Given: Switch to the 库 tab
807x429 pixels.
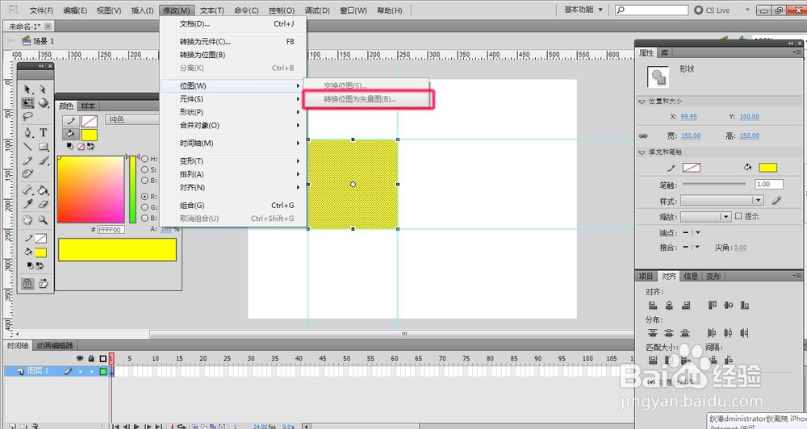Looking at the screenshot, I should tap(664, 53).
